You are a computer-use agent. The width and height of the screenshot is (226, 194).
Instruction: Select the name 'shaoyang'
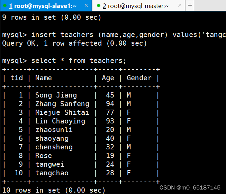click(x=52, y=139)
